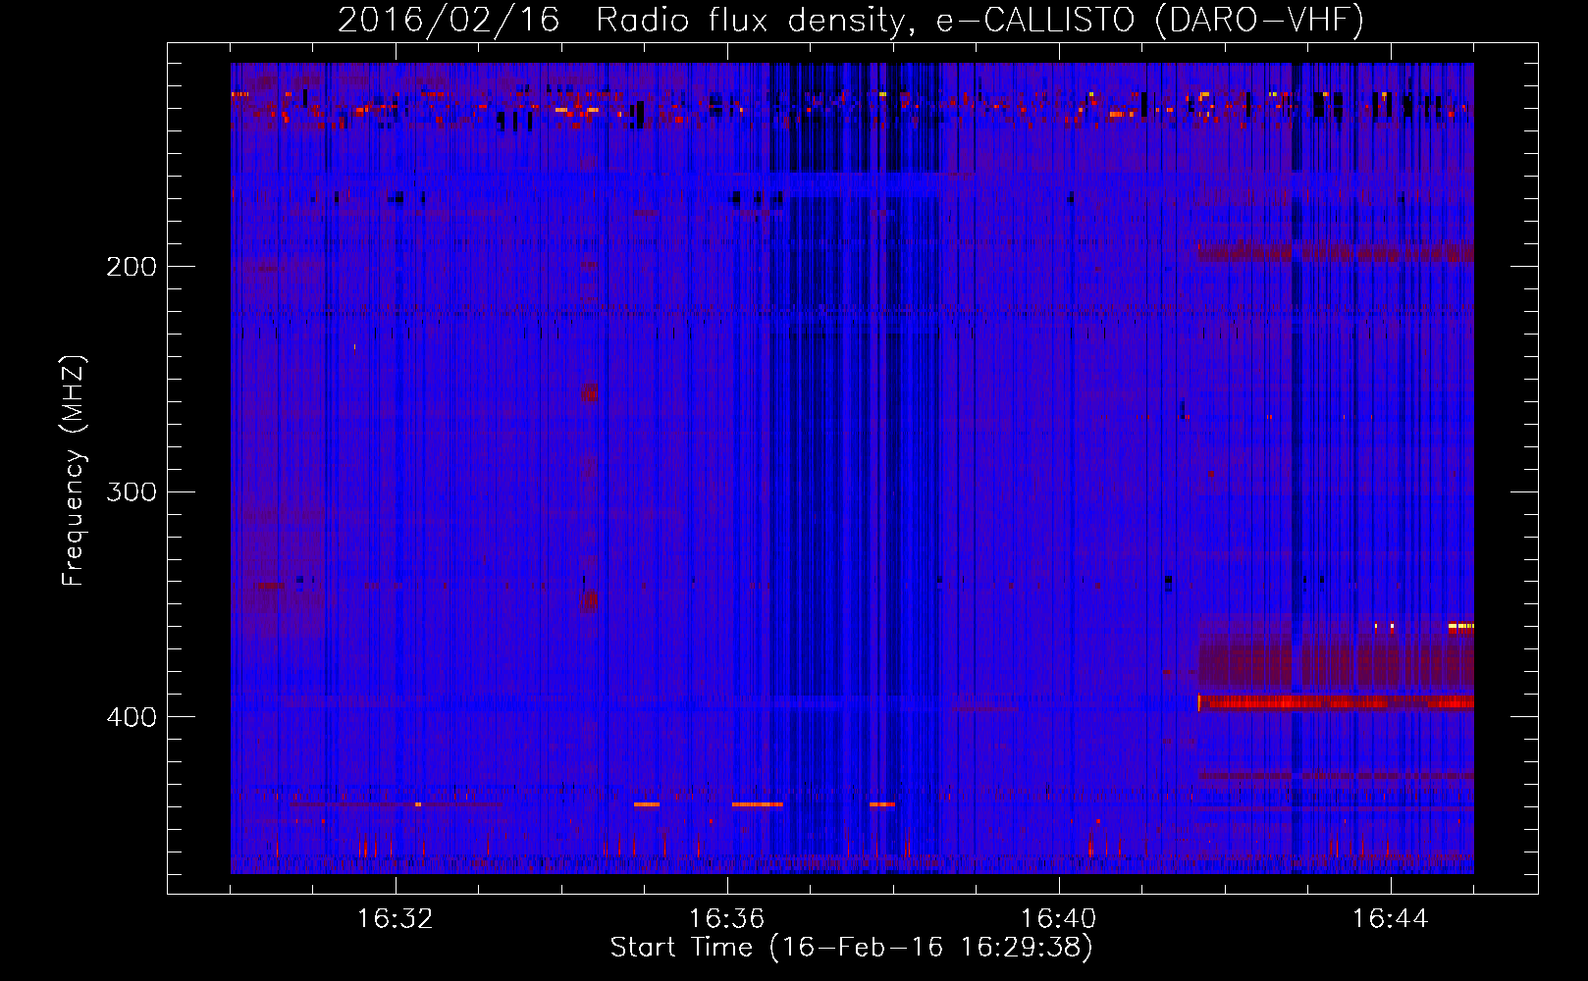Image resolution: width=1588 pixels, height=981 pixels.
Task: Click the dark red band just below 200 MHz
Action: [1336, 252]
